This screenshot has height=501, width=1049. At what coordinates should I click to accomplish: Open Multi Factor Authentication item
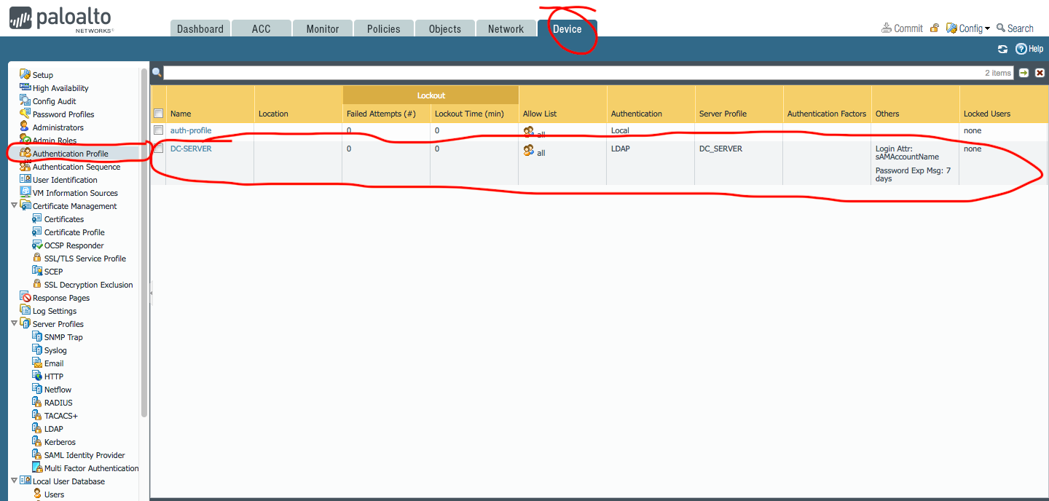(x=92, y=468)
